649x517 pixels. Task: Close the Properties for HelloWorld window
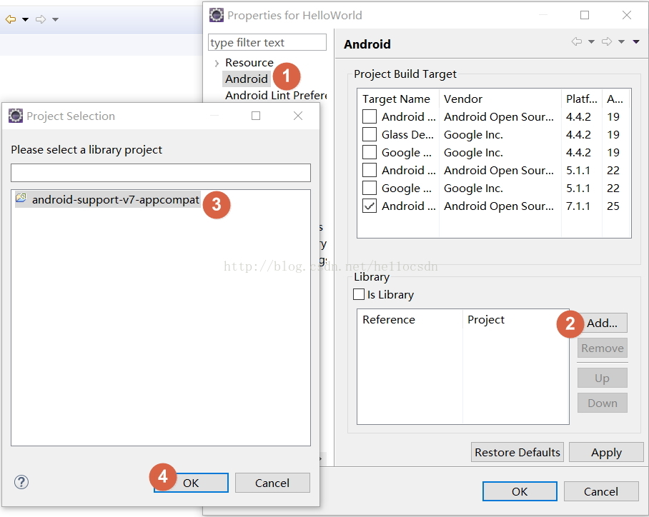point(627,15)
